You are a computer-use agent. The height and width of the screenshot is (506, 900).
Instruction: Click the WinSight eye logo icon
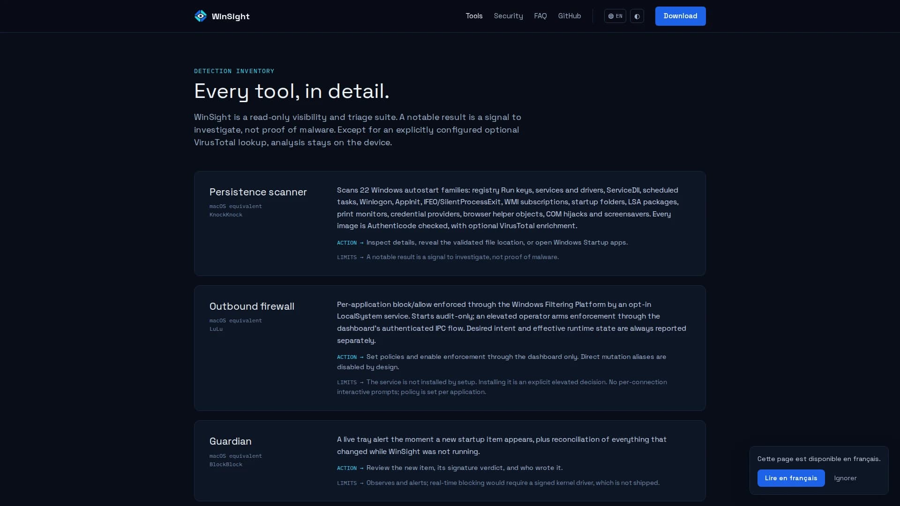click(201, 16)
